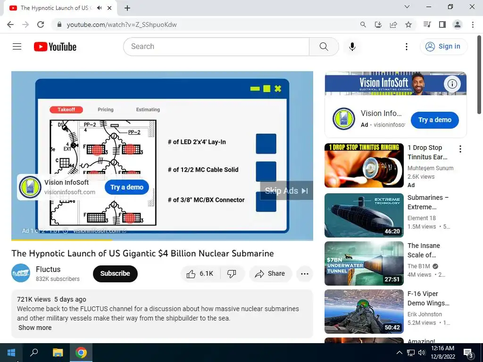483x362 pixels.
Task: Show hidden system tray icons
Action: click(x=399, y=353)
